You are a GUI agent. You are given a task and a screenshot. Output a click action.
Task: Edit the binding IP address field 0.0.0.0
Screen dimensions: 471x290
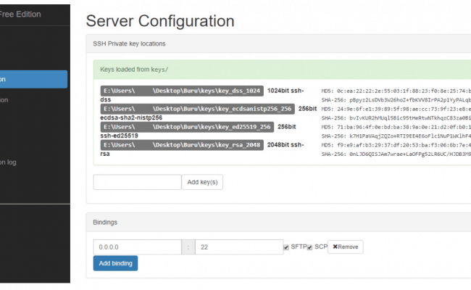pos(137,247)
